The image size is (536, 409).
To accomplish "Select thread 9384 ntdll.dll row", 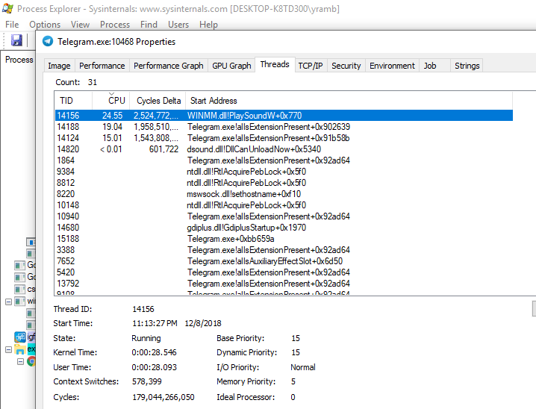I will (x=284, y=172).
